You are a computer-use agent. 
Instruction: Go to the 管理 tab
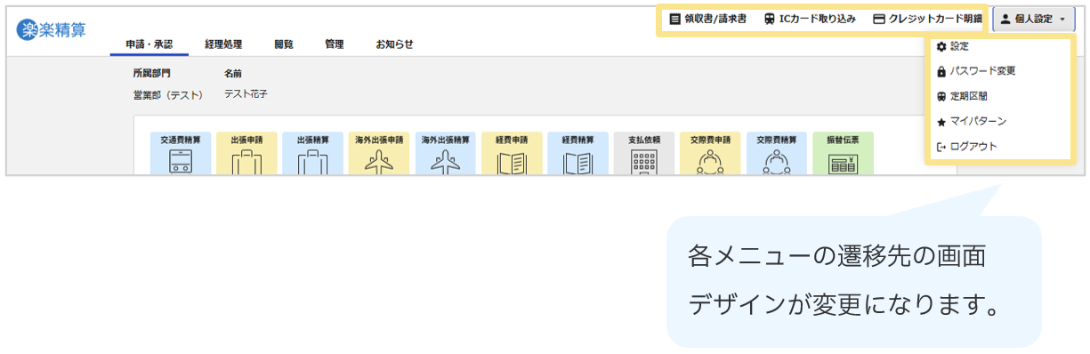coord(335,44)
